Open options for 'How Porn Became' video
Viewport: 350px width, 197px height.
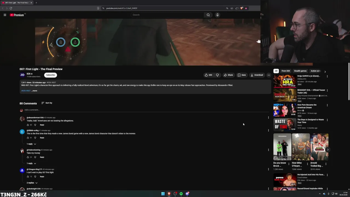click(x=327, y=105)
